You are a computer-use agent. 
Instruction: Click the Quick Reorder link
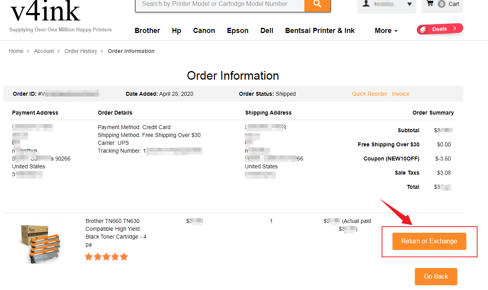pyautogui.click(x=370, y=94)
